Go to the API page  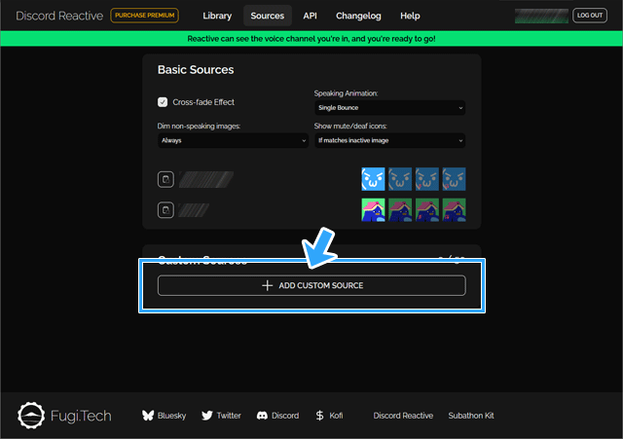click(310, 16)
